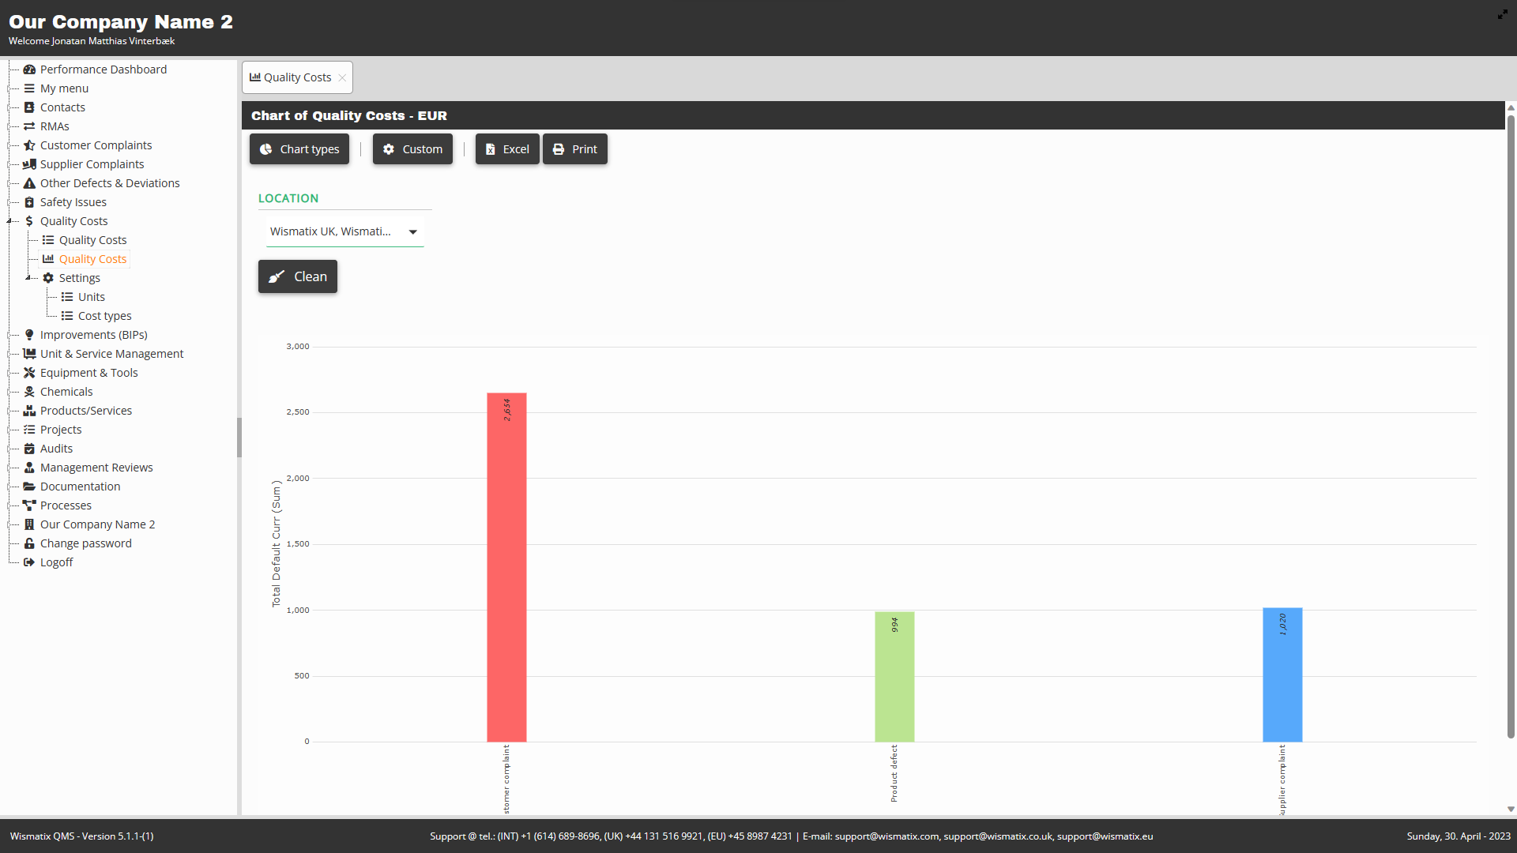Toggle the Print report button

click(574, 148)
